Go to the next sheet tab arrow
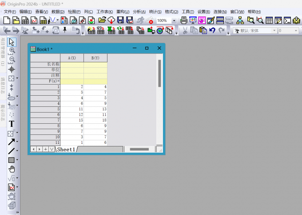 coord(40,149)
